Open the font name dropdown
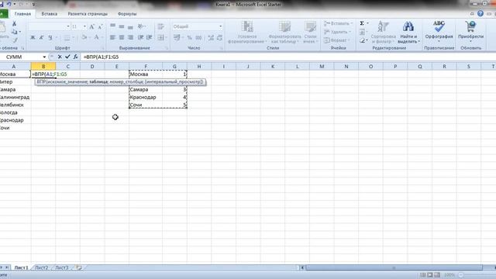496x279 pixels. 68,26
